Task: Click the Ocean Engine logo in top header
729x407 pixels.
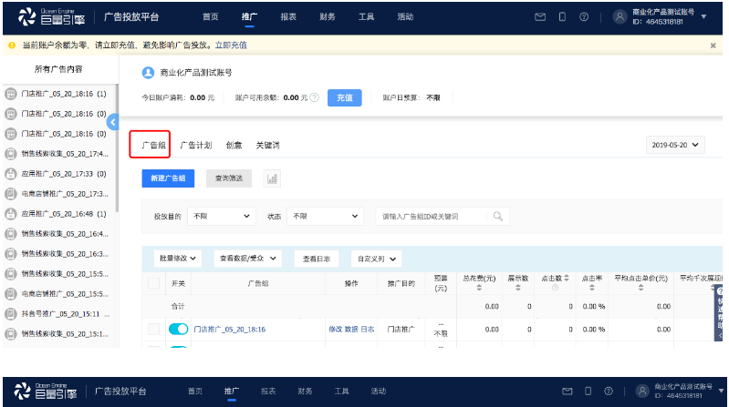Action: click(51, 16)
